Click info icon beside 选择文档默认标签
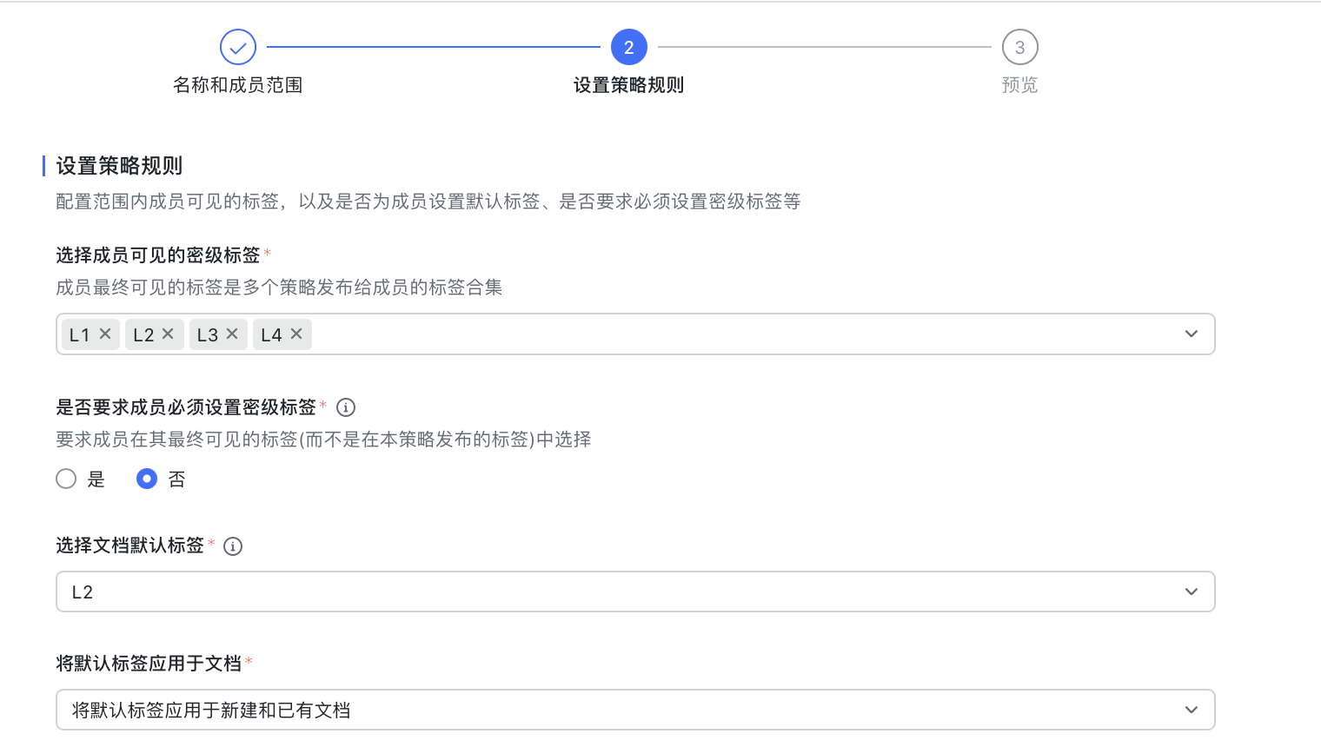This screenshot has height=747, width=1321. [x=233, y=546]
